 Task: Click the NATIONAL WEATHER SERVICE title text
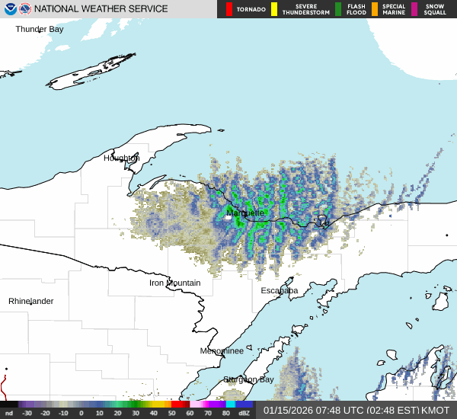coord(101,9)
